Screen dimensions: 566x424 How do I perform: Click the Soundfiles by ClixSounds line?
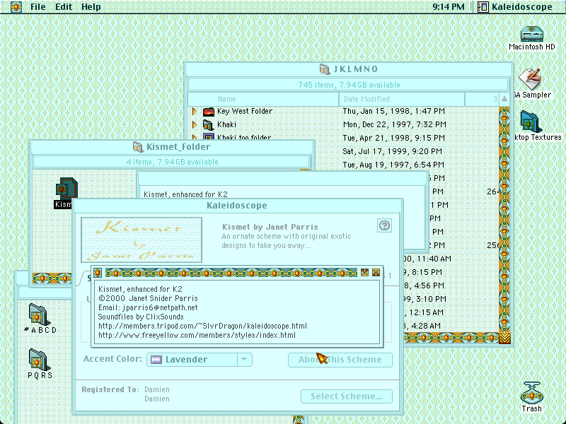coord(141,317)
